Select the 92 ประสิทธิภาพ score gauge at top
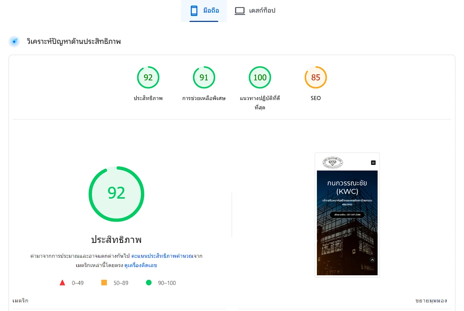 [148, 77]
